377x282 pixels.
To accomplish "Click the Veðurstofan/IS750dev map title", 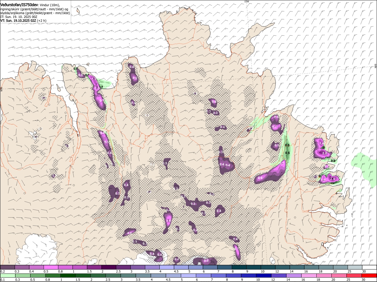I will pos(19,5).
